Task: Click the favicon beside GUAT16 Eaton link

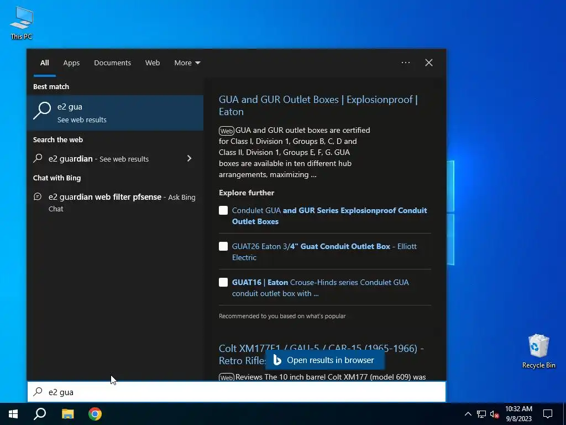Action: click(223, 282)
